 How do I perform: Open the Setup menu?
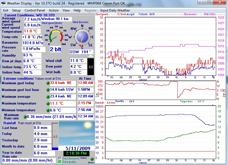point(16,10)
